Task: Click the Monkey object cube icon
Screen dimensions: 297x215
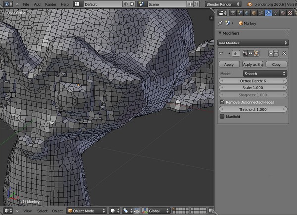Action: click(x=241, y=23)
